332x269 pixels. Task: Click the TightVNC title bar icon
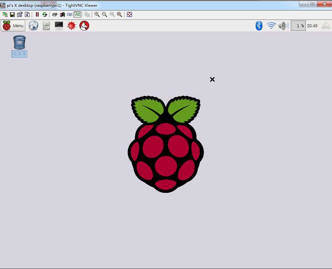[3, 5]
